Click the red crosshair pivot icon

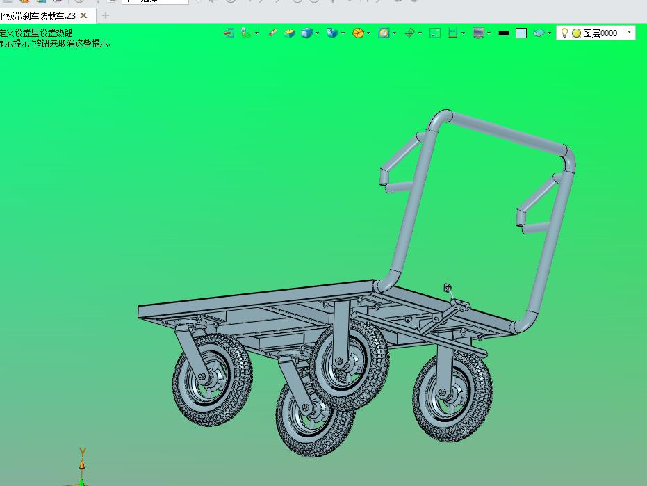point(410,33)
